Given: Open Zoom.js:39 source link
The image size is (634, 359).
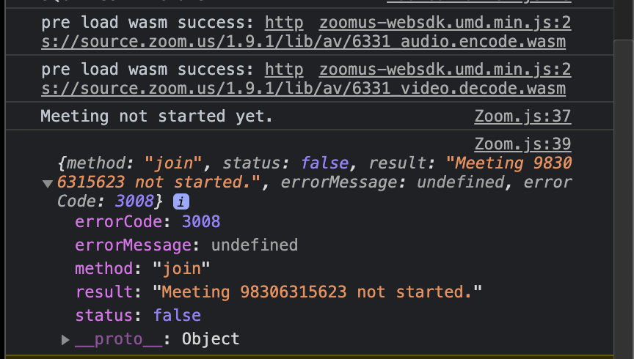Looking at the screenshot, I should [x=522, y=144].
